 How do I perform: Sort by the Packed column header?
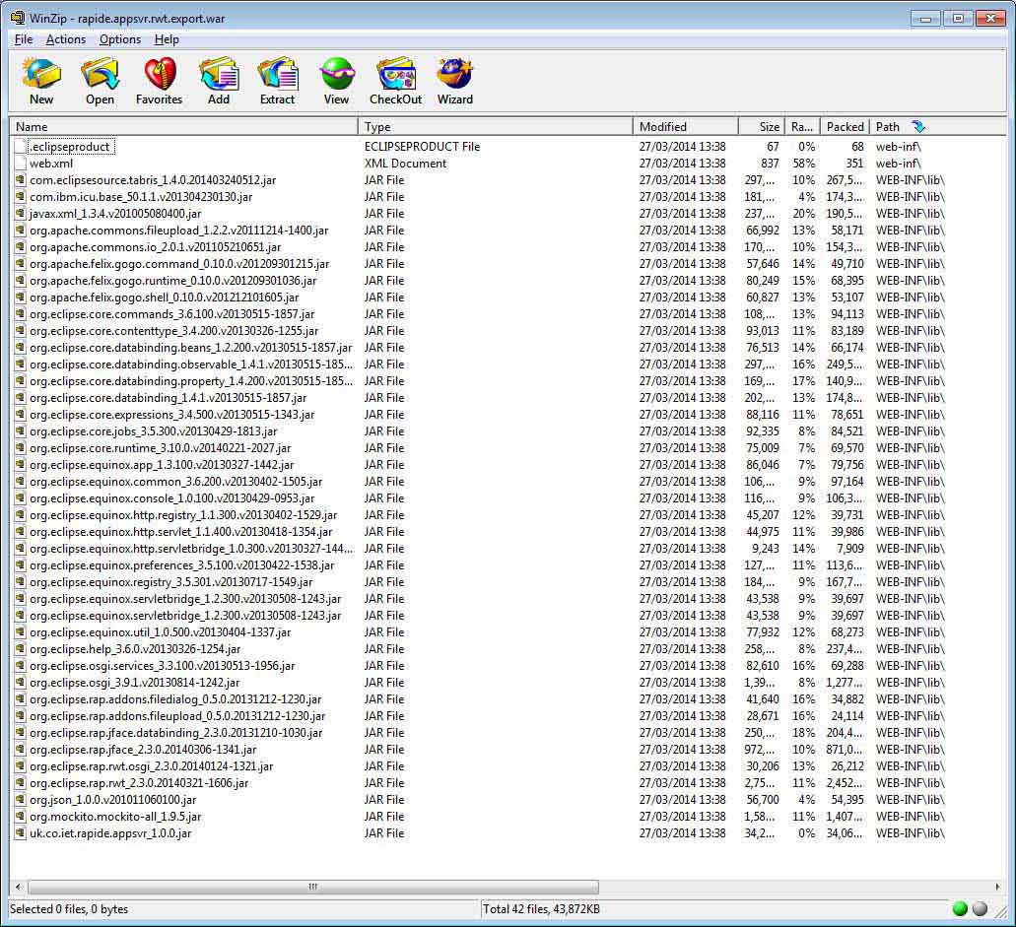pyautogui.click(x=845, y=127)
